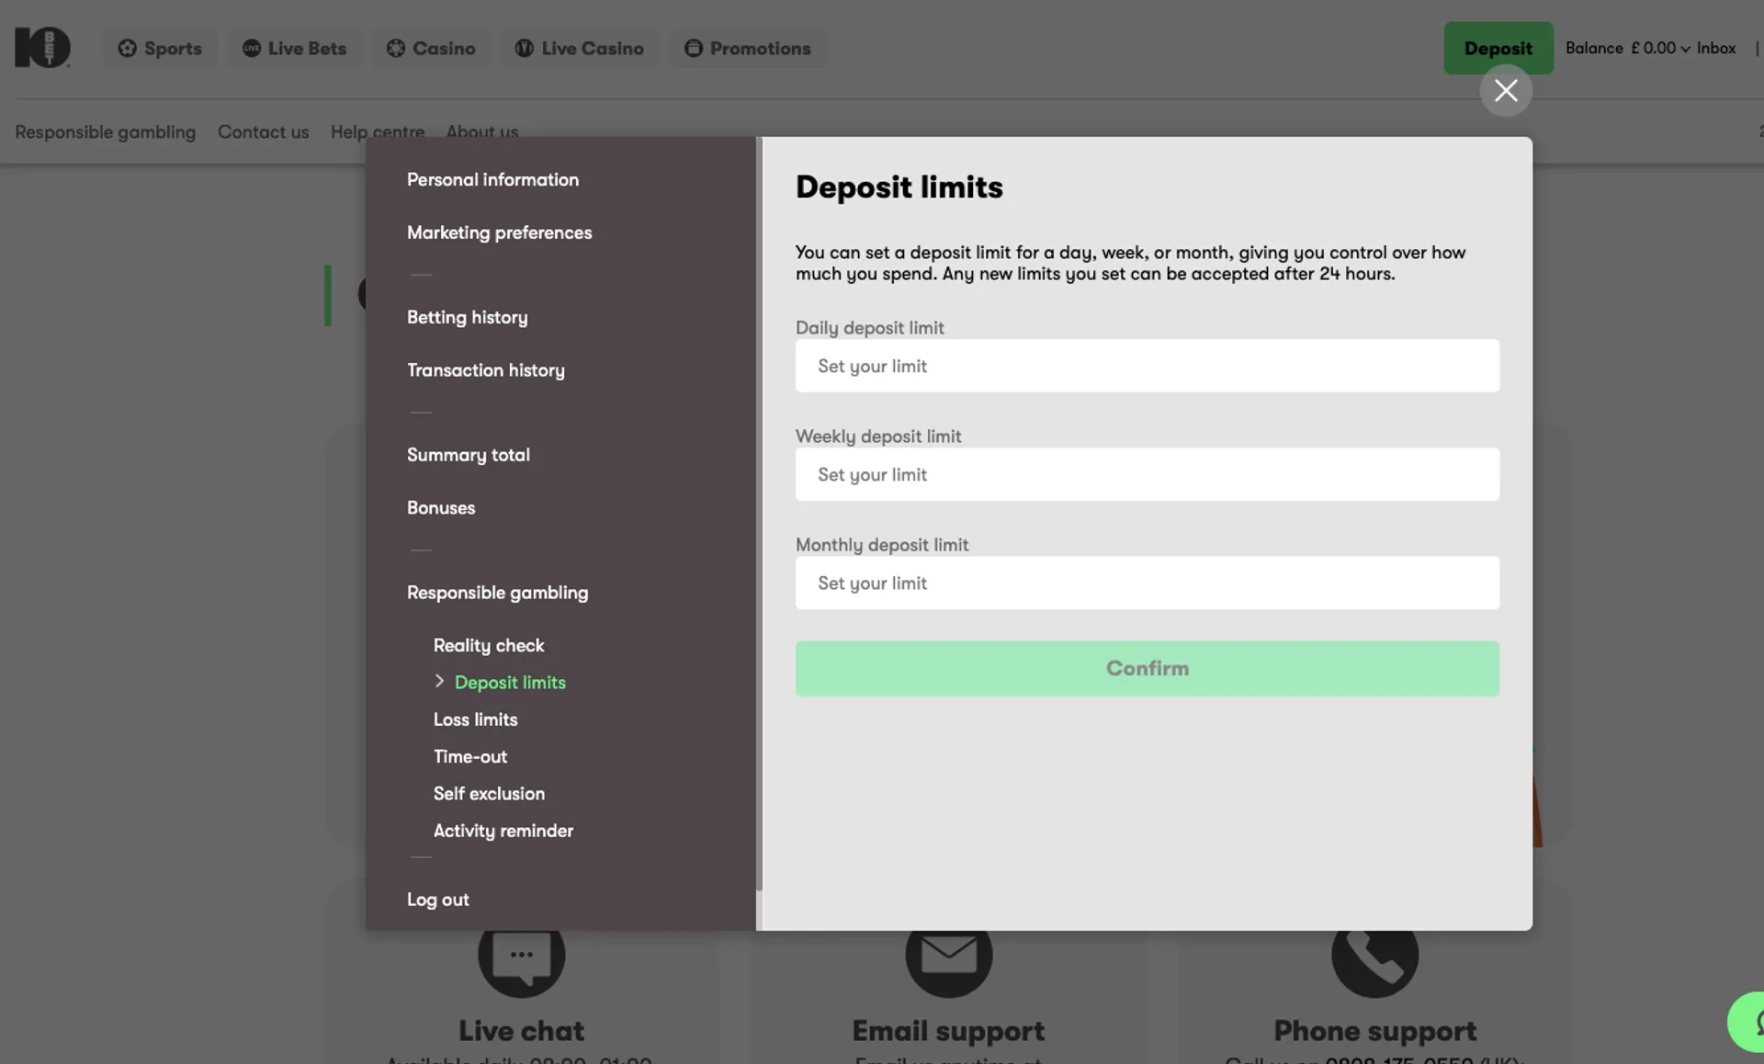Viewport: 1764px width, 1064px height.
Task: Click the Email support envelope icon
Action: [x=948, y=956]
